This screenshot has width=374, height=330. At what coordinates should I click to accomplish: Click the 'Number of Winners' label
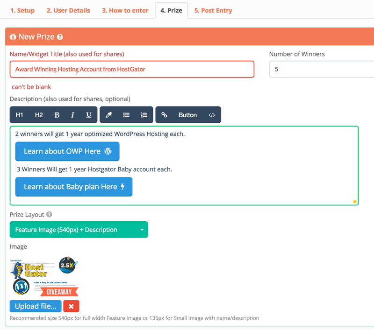297,54
